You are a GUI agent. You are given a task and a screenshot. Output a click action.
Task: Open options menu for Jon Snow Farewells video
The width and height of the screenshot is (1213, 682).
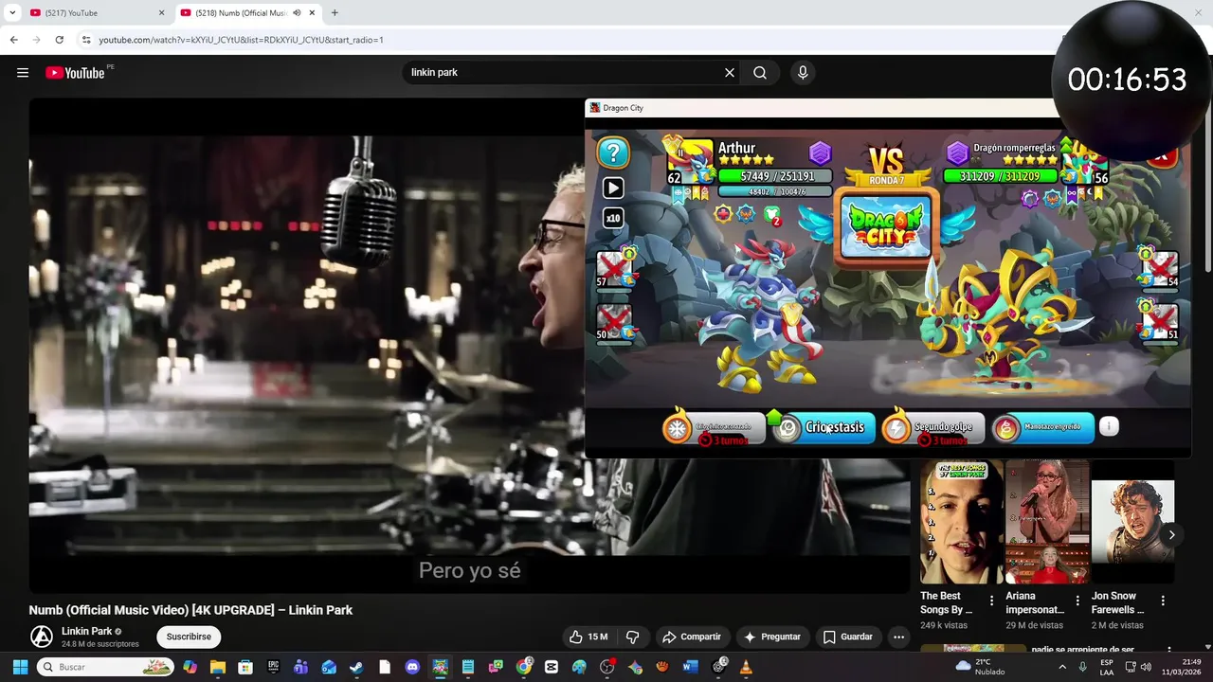(x=1163, y=601)
